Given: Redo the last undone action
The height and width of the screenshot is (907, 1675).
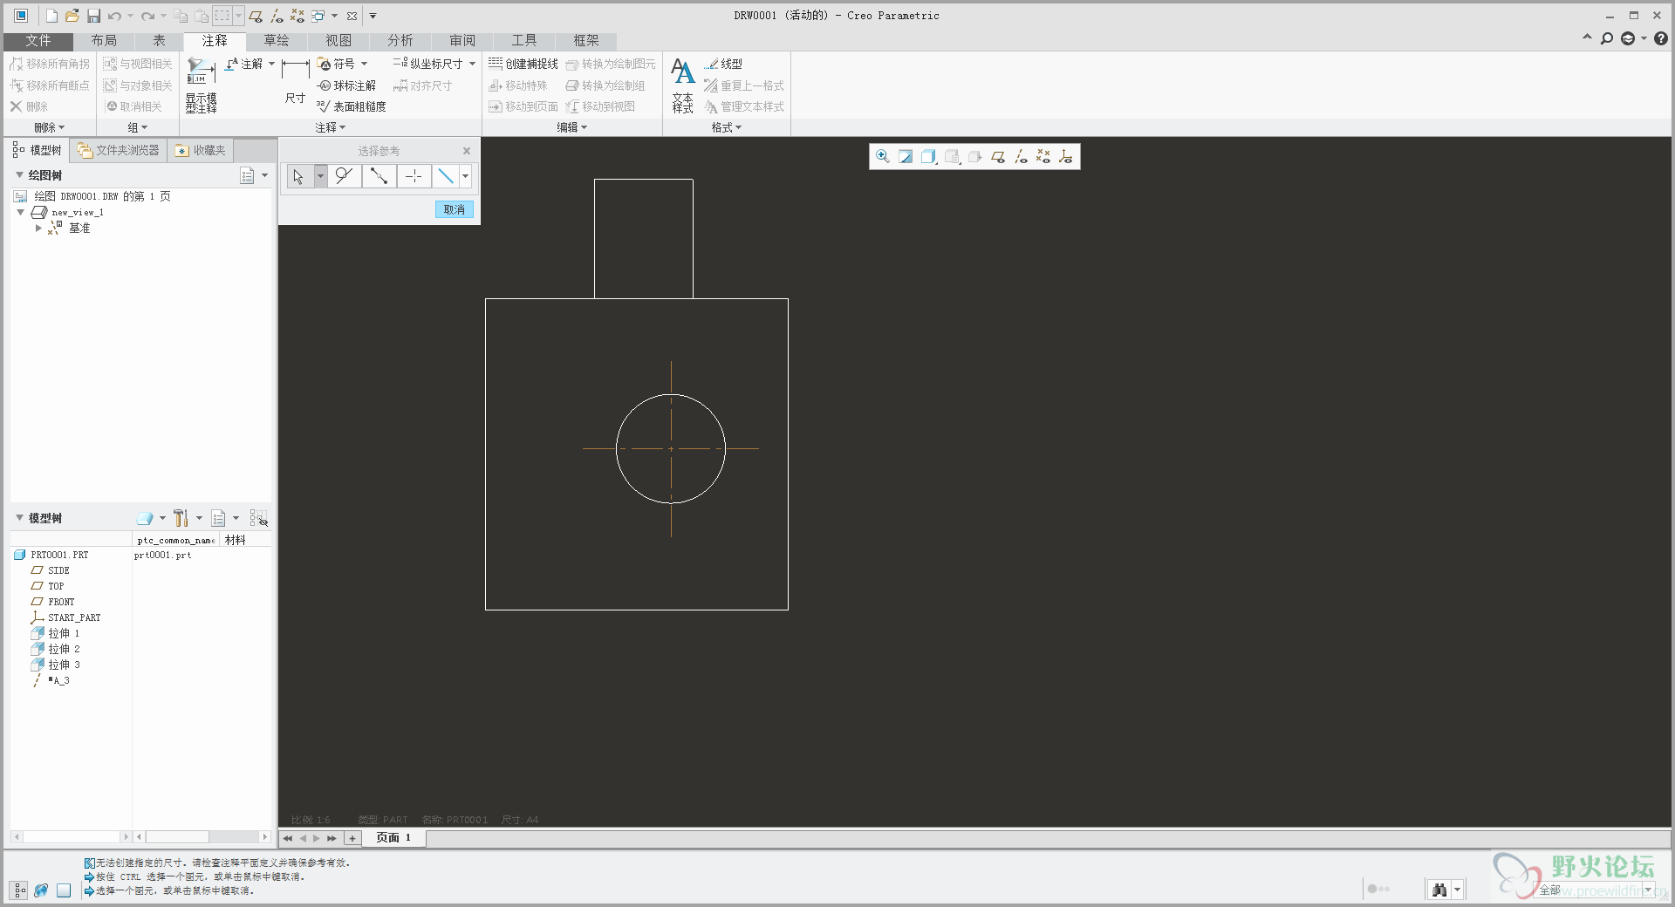Looking at the screenshot, I should 148,16.
